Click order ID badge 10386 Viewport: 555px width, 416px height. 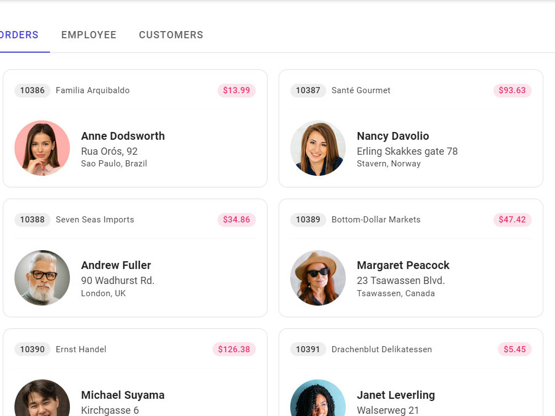[32, 90]
